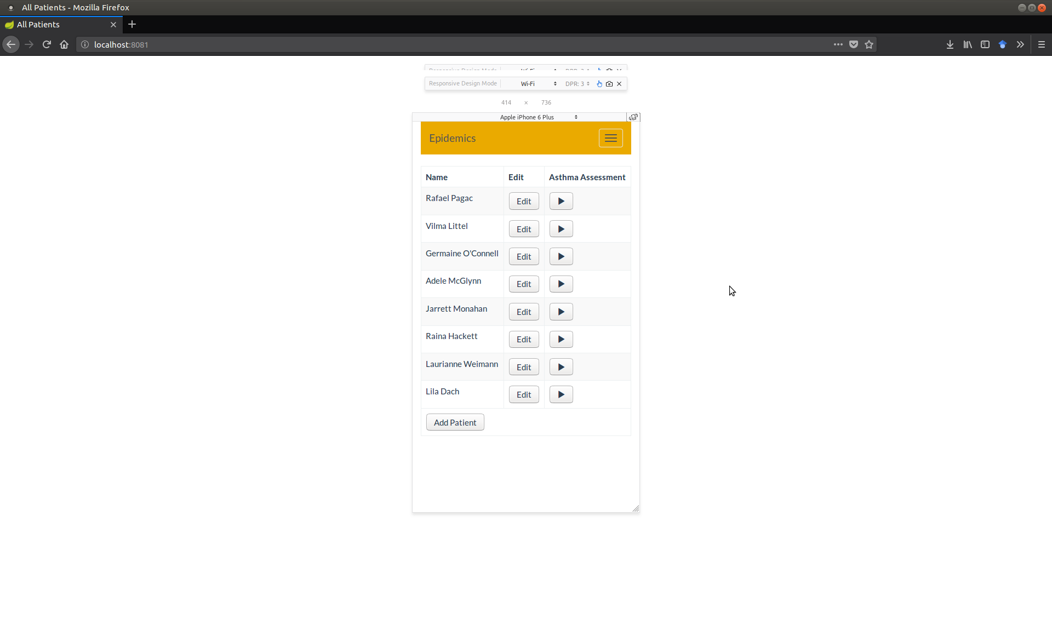1052x631 pixels.
Task: Click the viewport width 414 field
Action: (506, 102)
